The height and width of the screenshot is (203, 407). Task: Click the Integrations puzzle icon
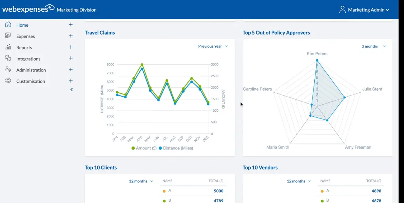point(8,59)
